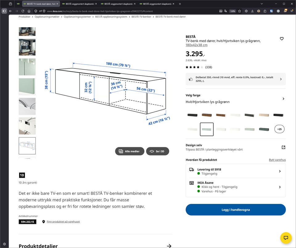This screenshot has height=248, width=296.
Task: Open the downloads arrow icon
Action: click(253, 11)
